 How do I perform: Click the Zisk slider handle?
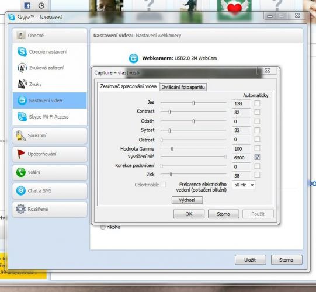pos(171,174)
